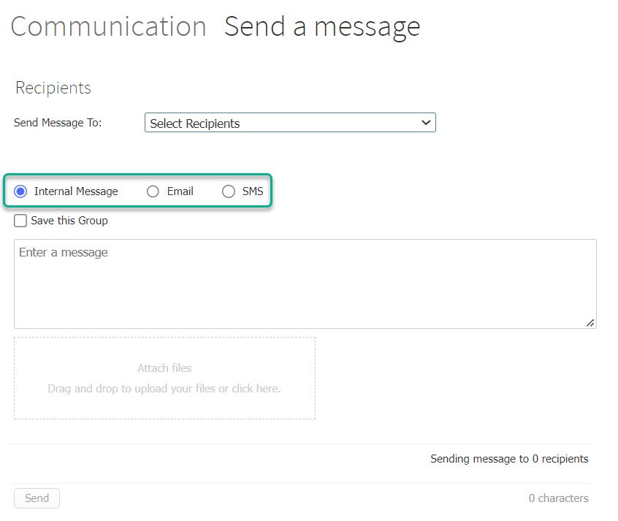Expand the recipients combo box list
The image size is (618, 521).
[290, 123]
